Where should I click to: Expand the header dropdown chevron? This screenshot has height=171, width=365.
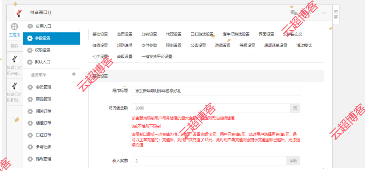324,13
